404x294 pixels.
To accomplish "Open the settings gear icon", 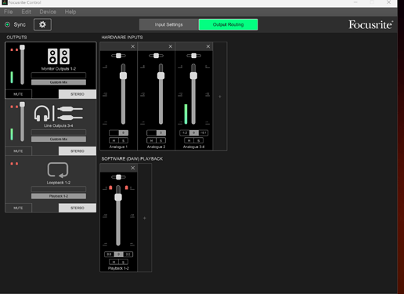I will coord(42,24).
